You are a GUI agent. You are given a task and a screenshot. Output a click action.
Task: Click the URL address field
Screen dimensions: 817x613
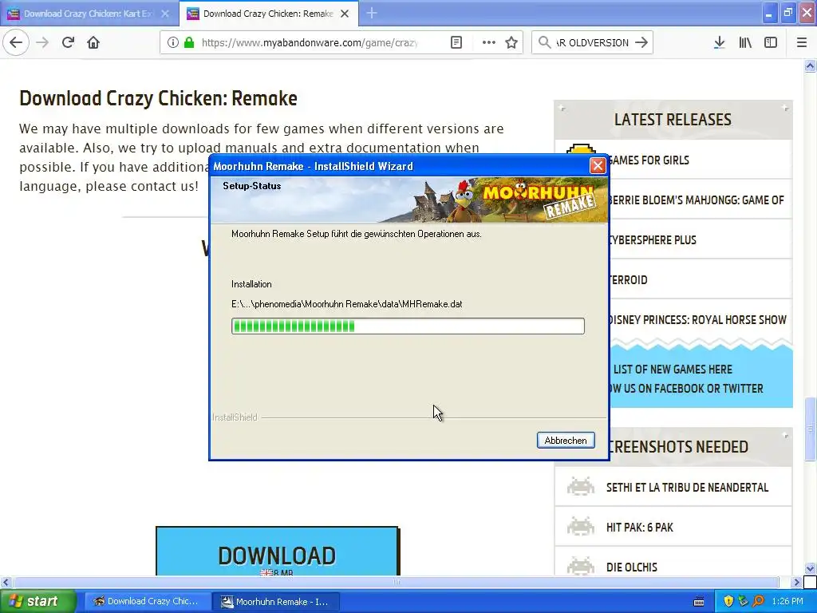click(x=310, y=42)
